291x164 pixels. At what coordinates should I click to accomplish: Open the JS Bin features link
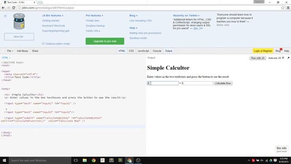pyautogui.click(x=53, y=15)
